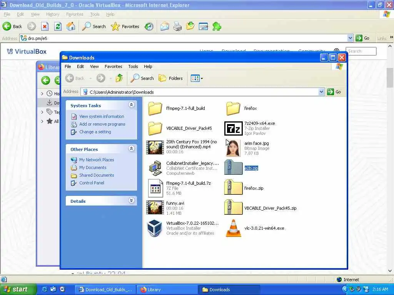Switch to Library taskbar button
The height and width of the screenshot is (295, 394).
click(167, 290)
